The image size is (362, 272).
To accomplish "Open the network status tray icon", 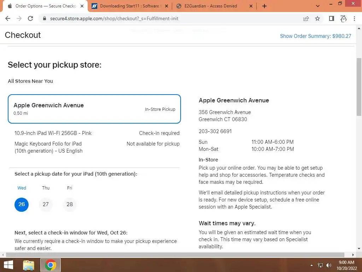I will pos(320,265).
